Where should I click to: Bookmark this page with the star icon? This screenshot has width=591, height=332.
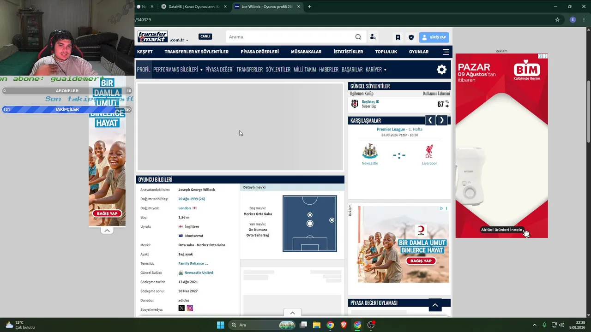click(x=557, y=20)
